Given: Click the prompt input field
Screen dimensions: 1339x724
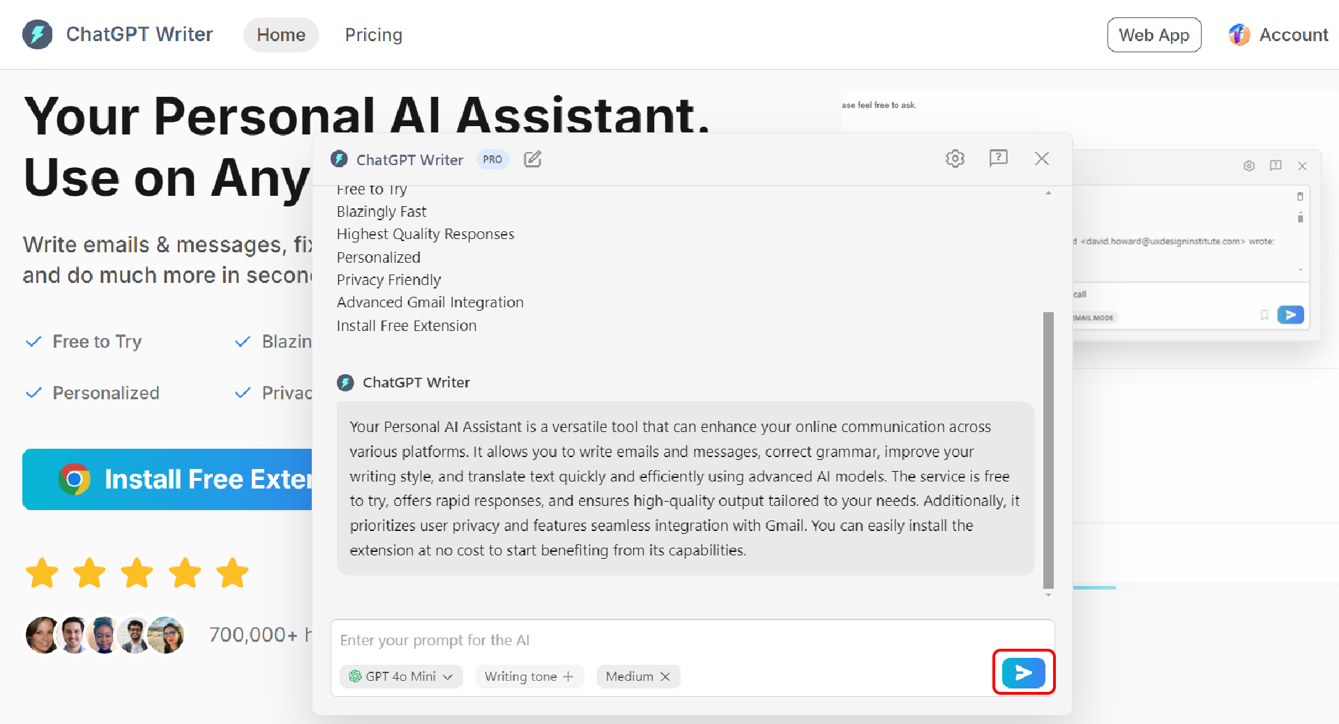Looking at the screenshot, I should (693, 640).
